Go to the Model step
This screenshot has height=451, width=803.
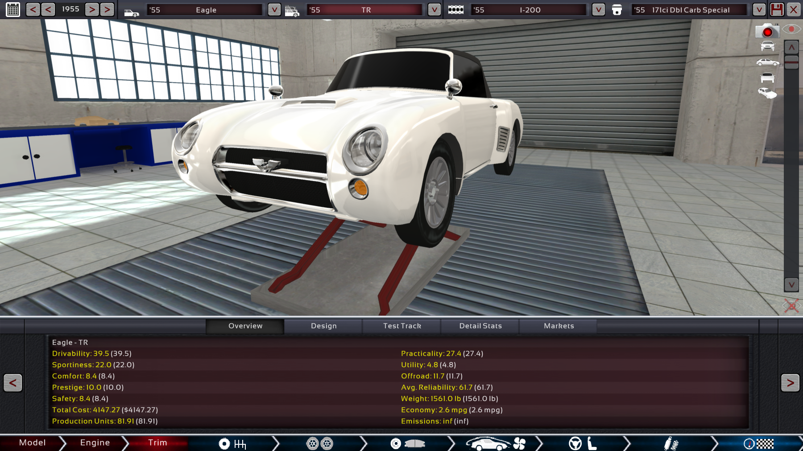(x=32, y=443)
